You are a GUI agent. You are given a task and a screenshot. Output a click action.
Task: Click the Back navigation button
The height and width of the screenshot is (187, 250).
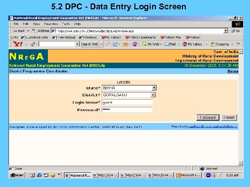coord(19,31)
